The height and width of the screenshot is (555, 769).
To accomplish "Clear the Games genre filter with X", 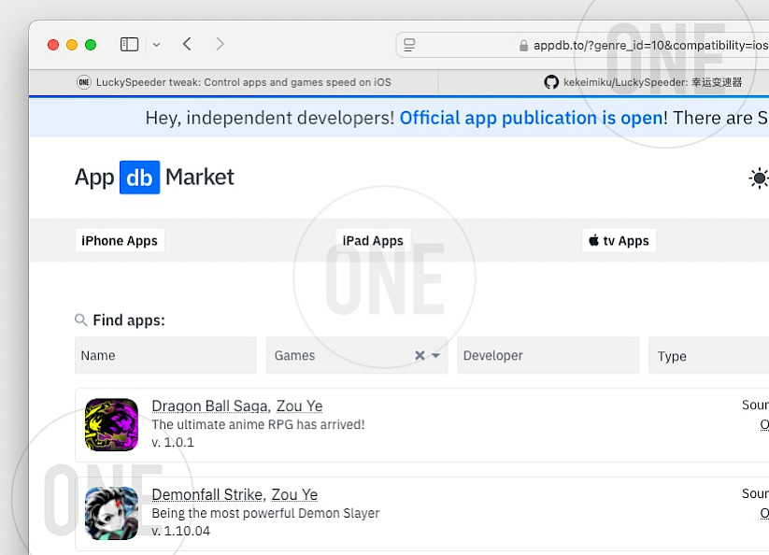I will pos(420,355).
